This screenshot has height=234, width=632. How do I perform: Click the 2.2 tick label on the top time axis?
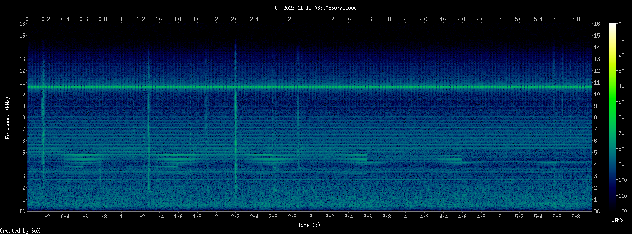[235, 19]
